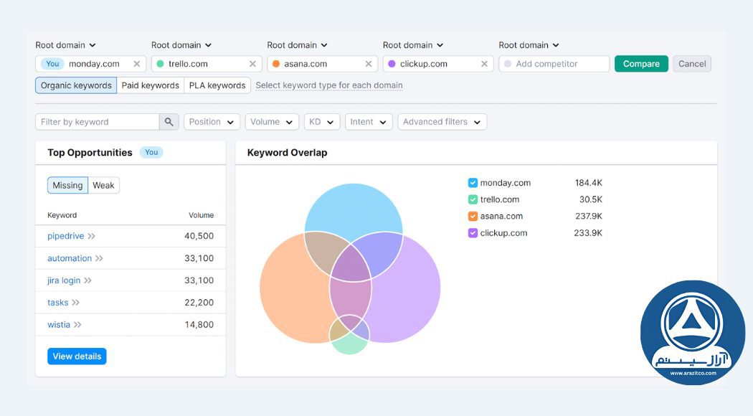The height and width of the screenshot is (416, 753).
Task: Switch to the Paid keywords tab
Action: click(x=151, y=85)
